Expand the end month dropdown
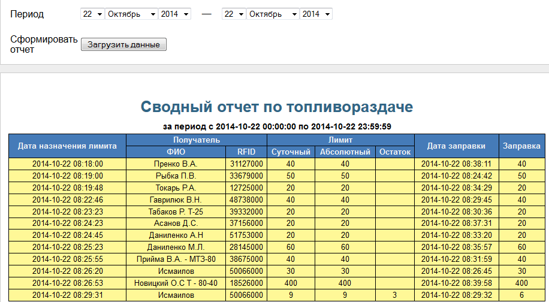549x302 pixels. tap(272, 14)
